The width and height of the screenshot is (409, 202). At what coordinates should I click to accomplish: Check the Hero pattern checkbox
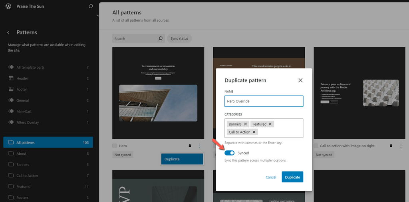pyautogui.click(x=115, y=146)
